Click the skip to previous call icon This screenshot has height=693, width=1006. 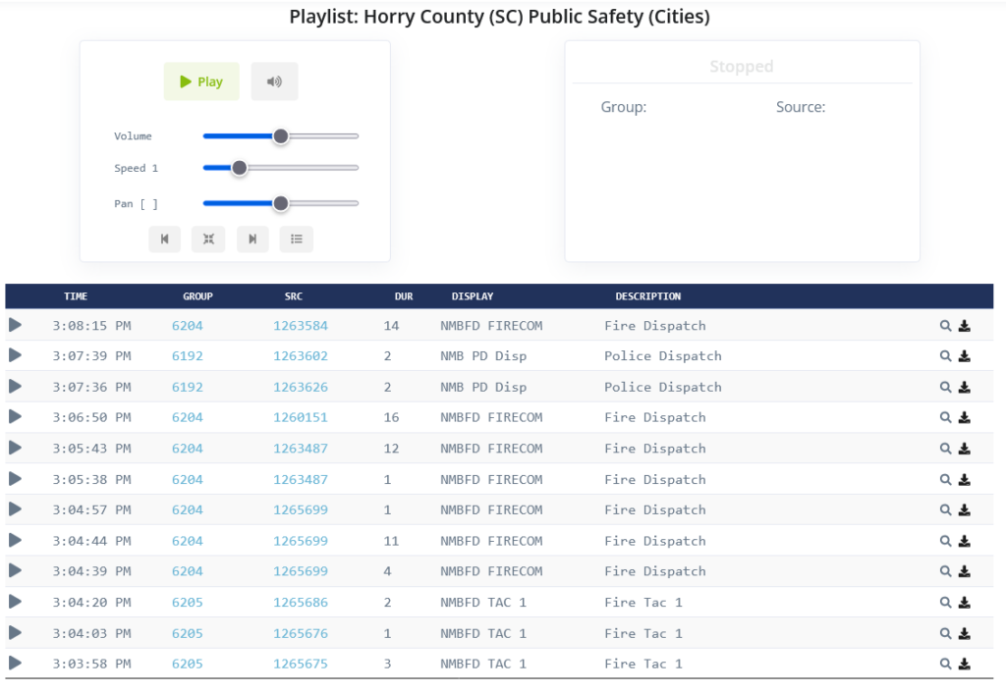(164, 239)
